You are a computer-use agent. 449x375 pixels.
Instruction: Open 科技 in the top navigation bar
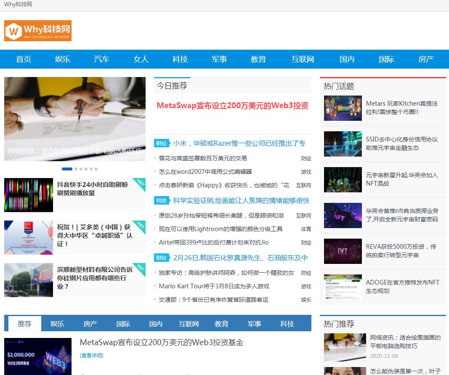click(x=180, y=59)
